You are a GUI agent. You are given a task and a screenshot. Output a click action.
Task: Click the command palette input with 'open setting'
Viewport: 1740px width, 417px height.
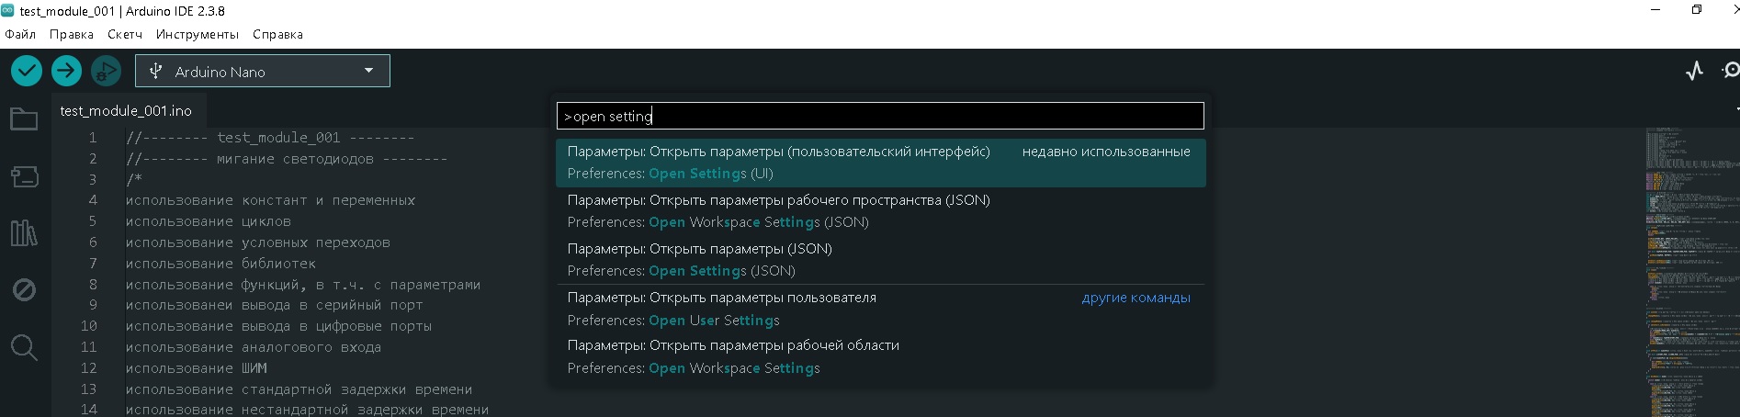coord(880,116)
